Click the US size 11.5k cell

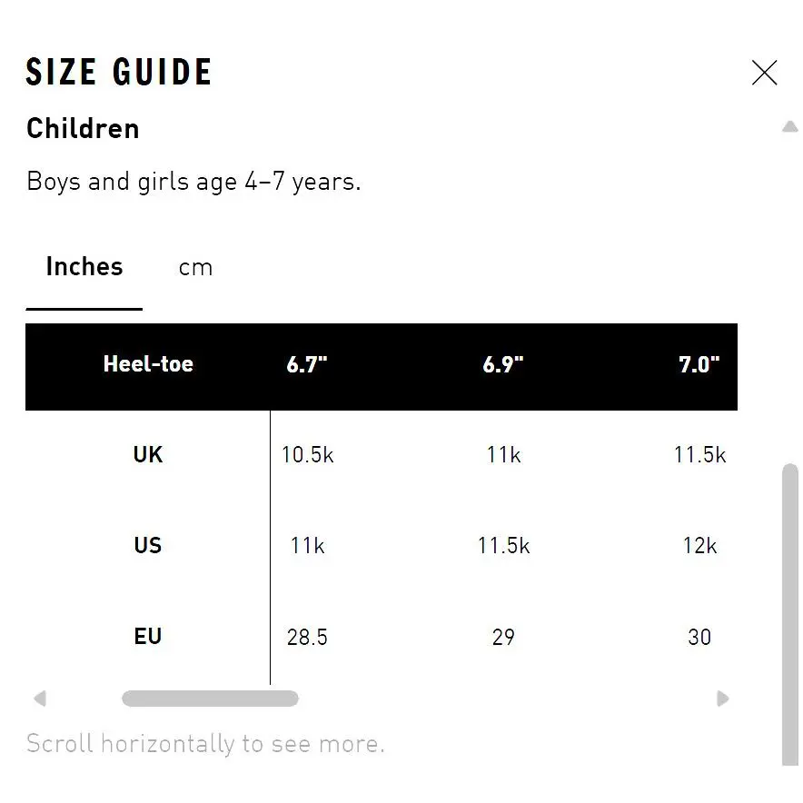[503, 545]
